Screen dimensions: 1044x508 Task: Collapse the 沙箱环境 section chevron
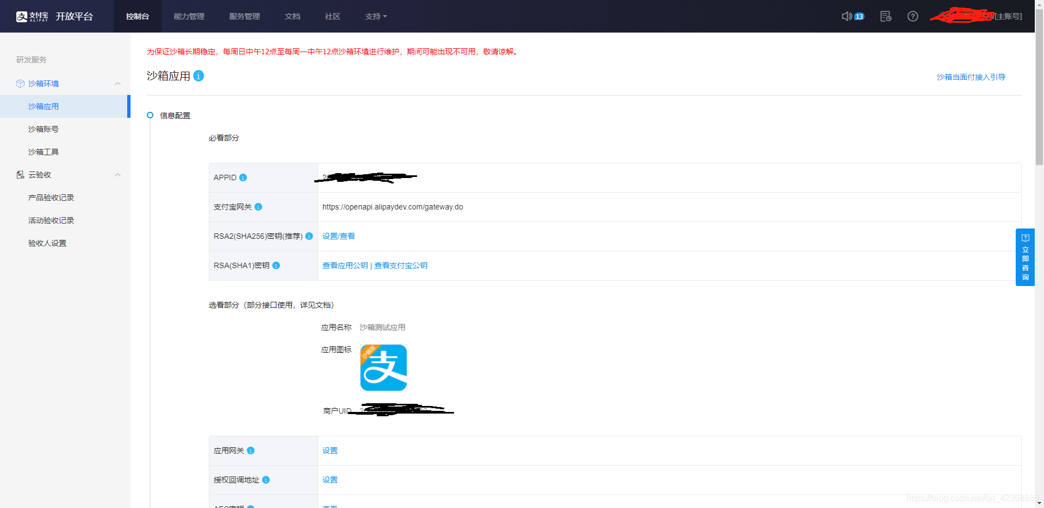click(x=117, y=84)
